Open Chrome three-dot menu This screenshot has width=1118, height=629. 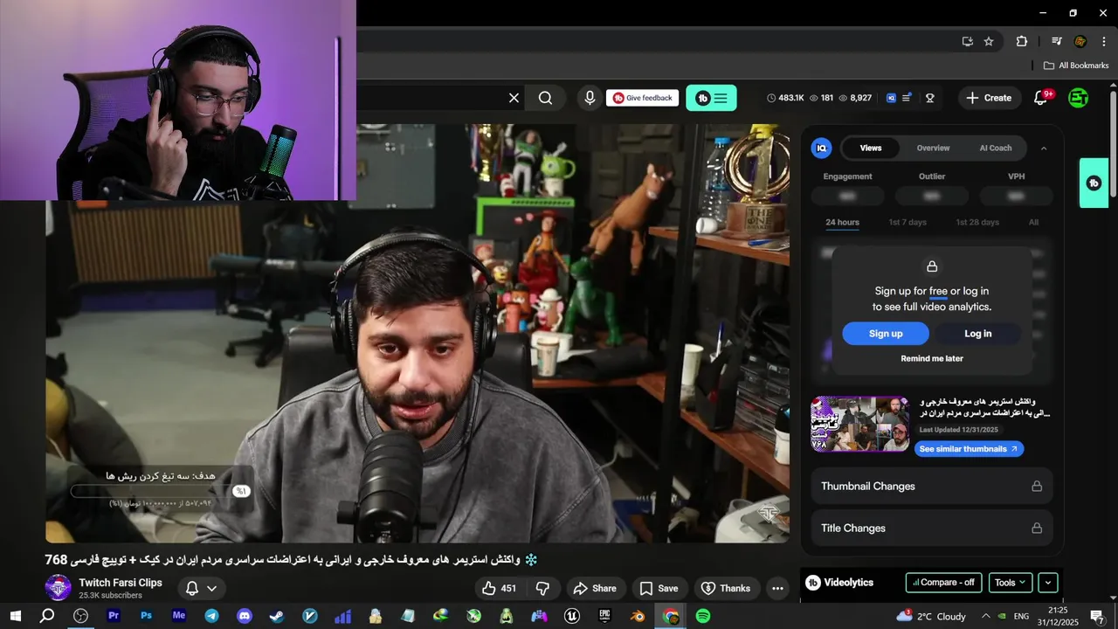pos(1103,41)
